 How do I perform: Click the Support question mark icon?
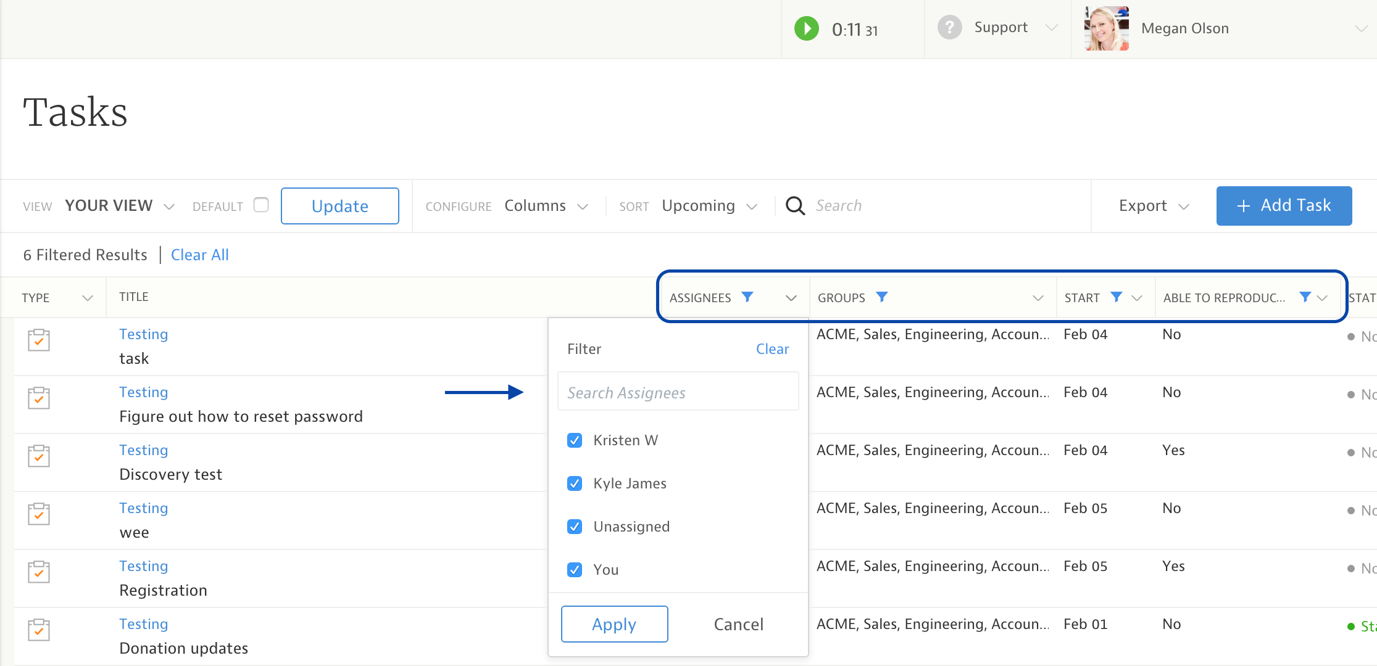pyautogui.click(x=949, y=28)
